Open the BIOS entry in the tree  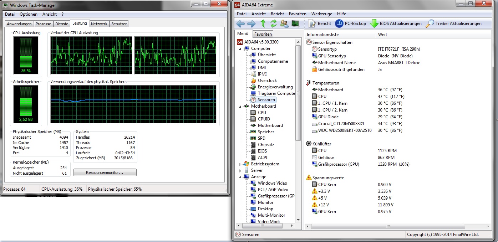tap(262, 151)
